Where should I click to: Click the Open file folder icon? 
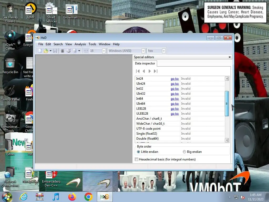point(46,51)
